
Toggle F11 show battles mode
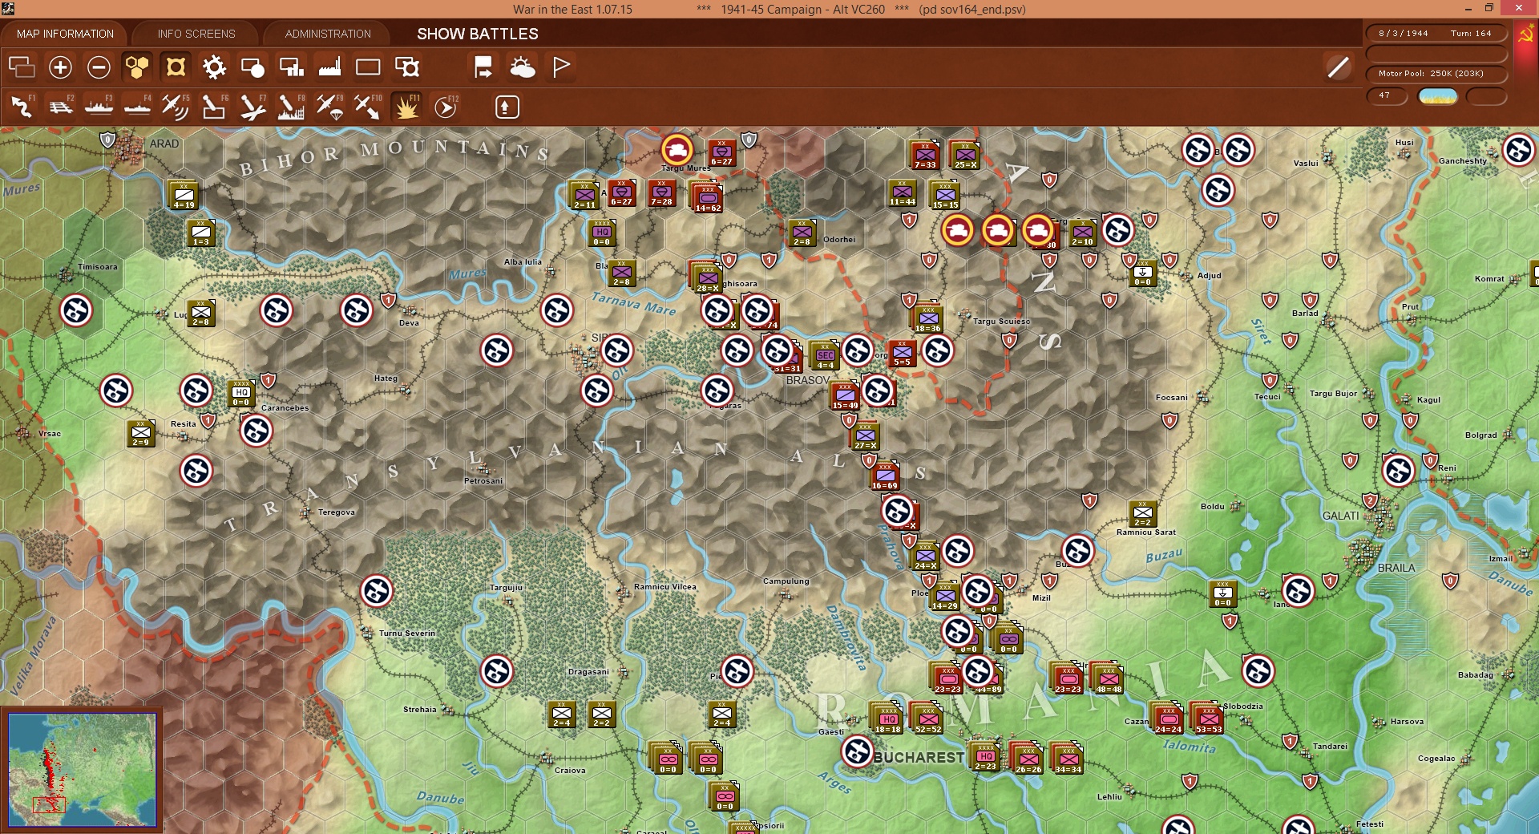(407, 107)
